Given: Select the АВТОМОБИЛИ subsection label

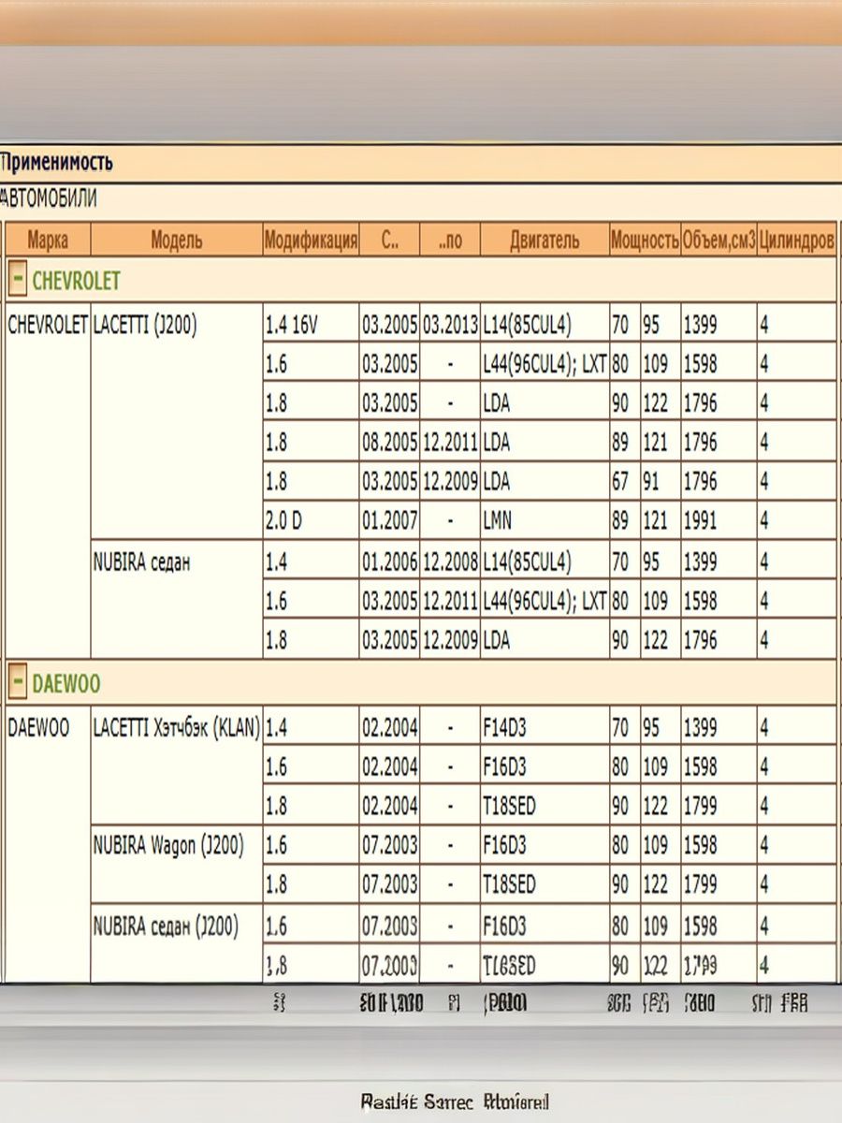Looking at the screenshot, I should 49,198.
